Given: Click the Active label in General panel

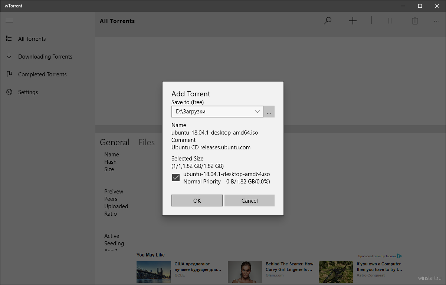Looking at the screenshot, I should click(112, 236).
